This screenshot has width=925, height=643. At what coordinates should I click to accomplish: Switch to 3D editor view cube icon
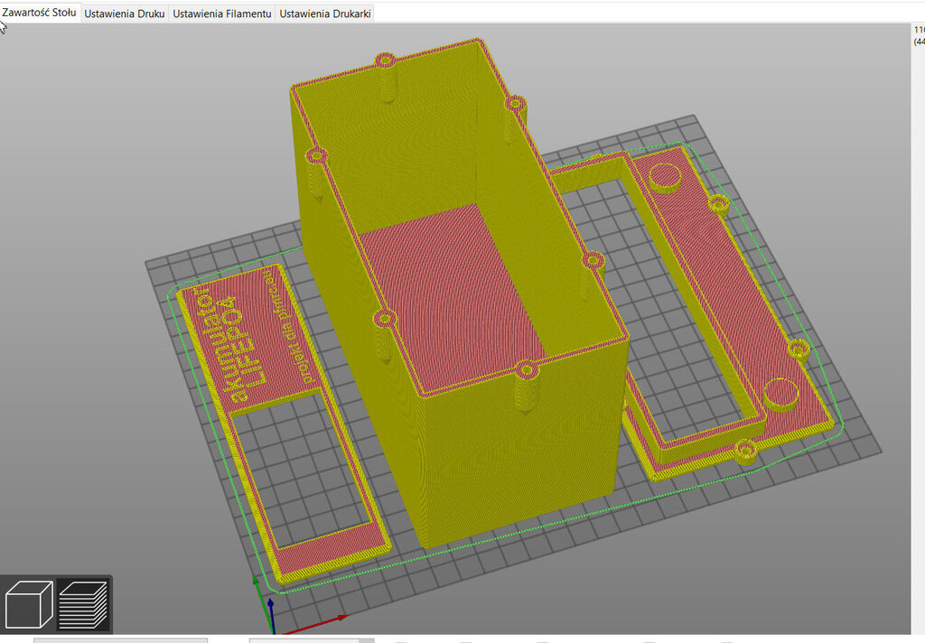[x=29, y=603]
